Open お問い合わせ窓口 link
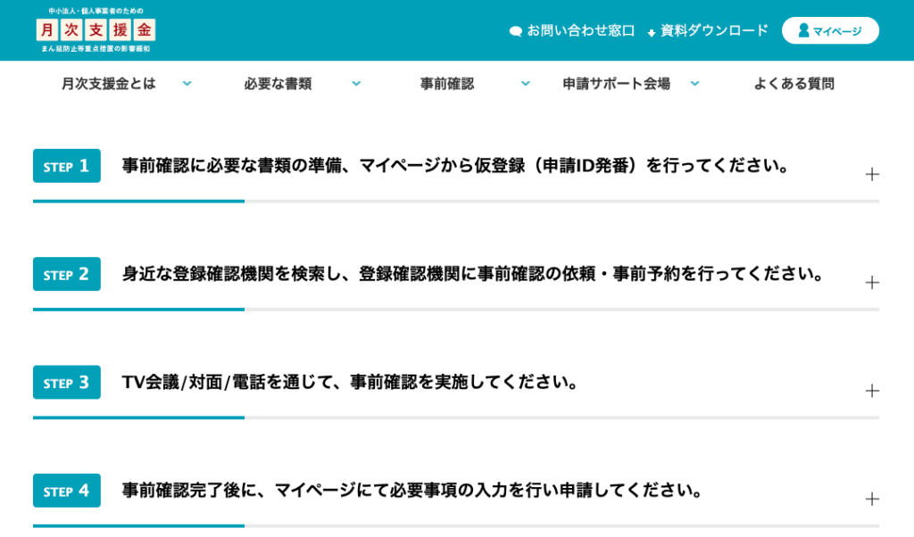 [x=580, y=30]
